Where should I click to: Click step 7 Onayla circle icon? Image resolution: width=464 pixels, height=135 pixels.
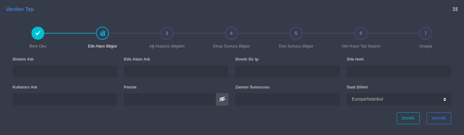point(425,33)
